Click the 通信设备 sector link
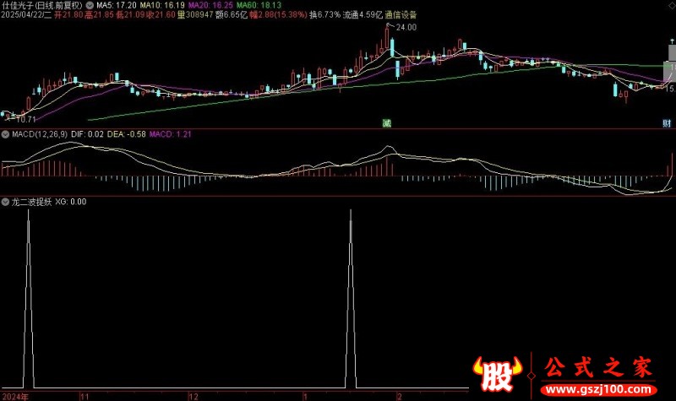 click(401, 14)
